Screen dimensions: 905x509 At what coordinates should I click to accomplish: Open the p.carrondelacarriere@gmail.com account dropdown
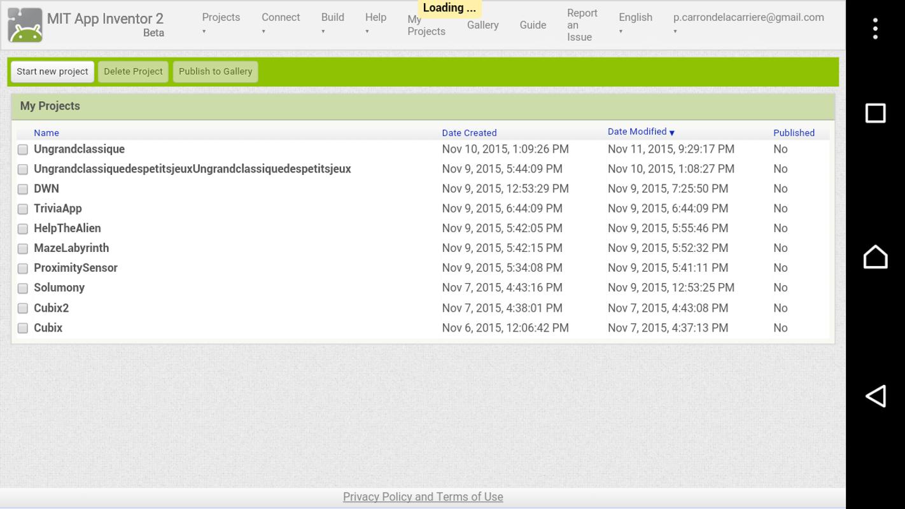click(748, 22)
